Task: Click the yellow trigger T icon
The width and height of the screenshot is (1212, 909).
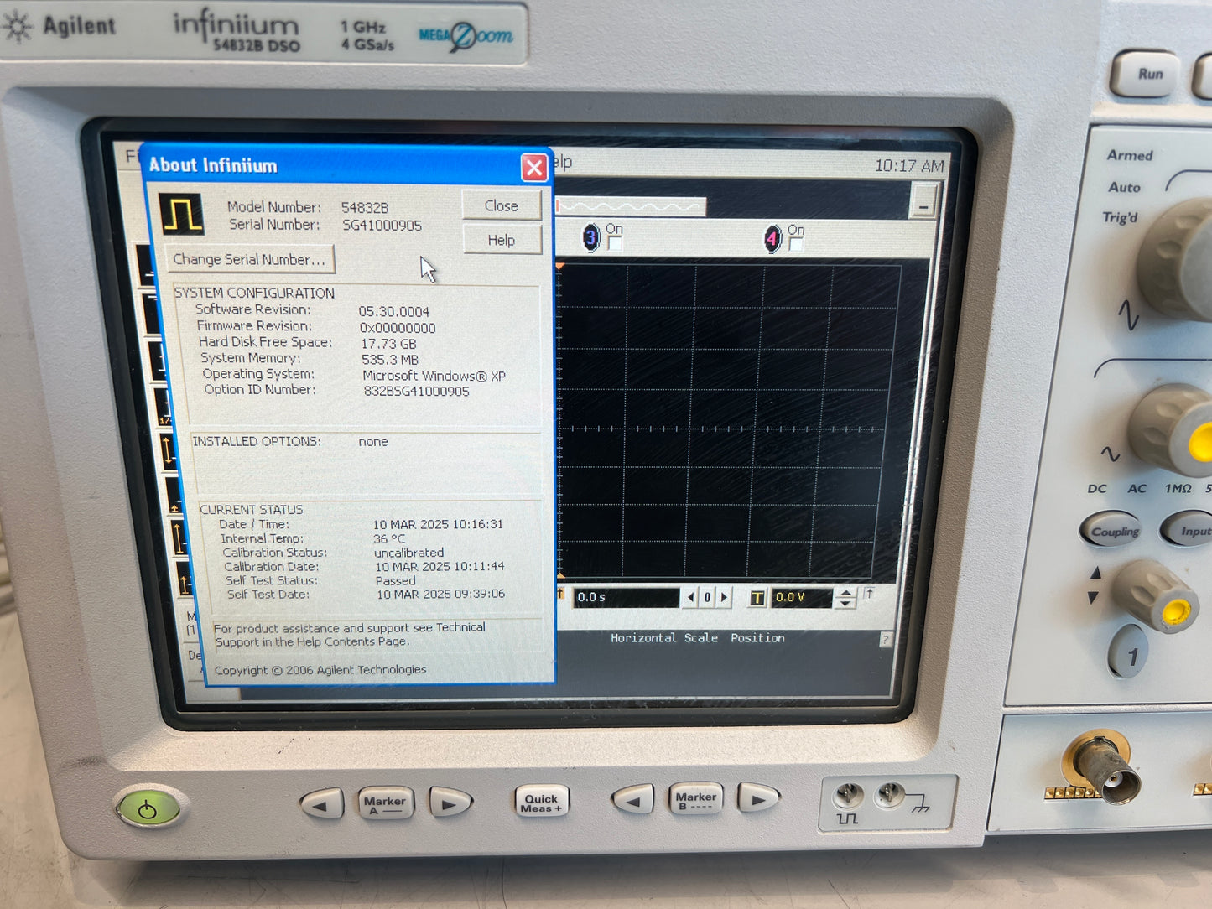Action: pyautogui.click(x=757, y=598)
